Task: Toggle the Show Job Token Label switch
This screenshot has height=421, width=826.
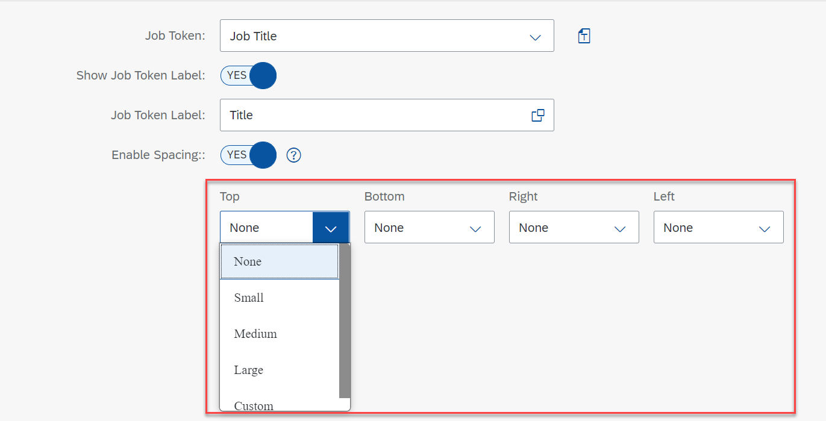Action: [248, 75]
